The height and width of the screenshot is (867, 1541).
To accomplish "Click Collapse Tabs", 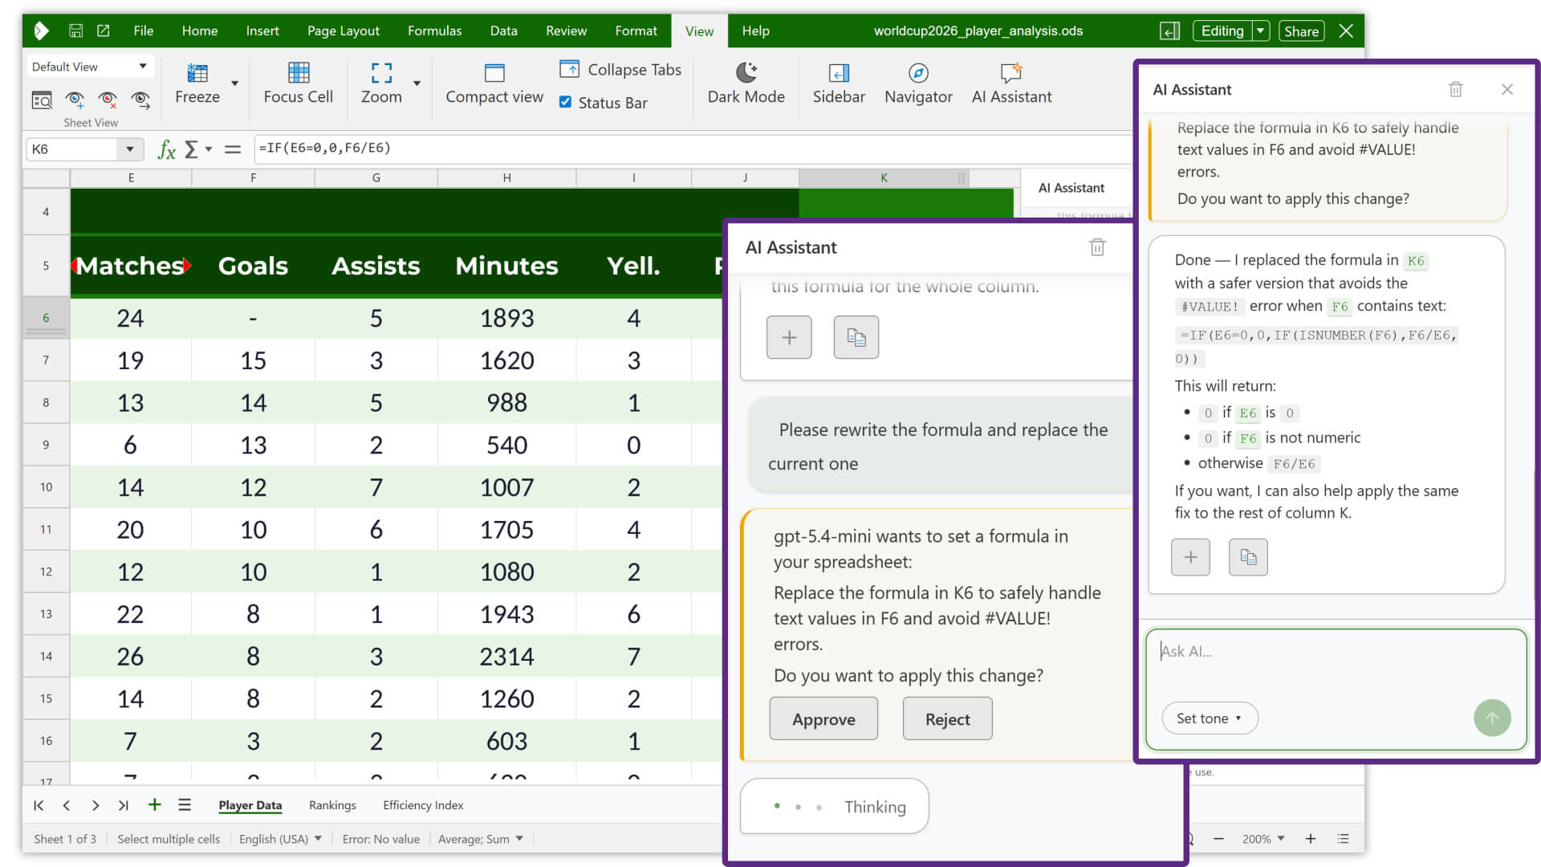I will coord(620,70).
